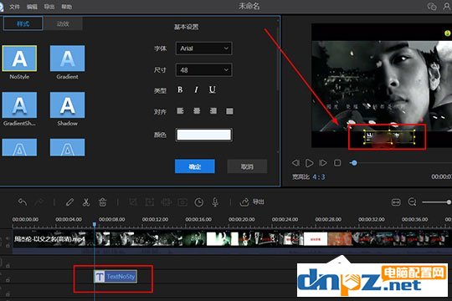Apply the mosaic tool icon
Image resolution: width=452 pixels, height=301 pixels.
tap(167, 202)
